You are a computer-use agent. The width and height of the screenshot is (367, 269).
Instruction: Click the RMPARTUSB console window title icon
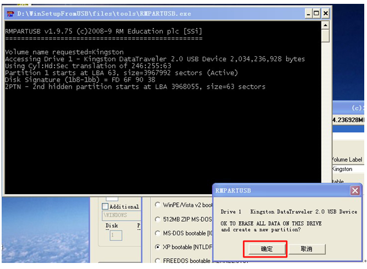click(x=10, y=14)
